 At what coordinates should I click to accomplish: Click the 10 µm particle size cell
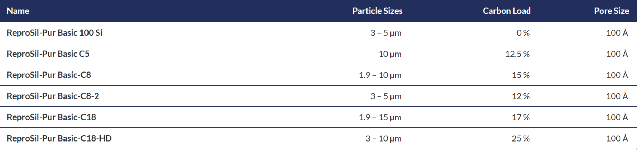[x=390, y=54]
